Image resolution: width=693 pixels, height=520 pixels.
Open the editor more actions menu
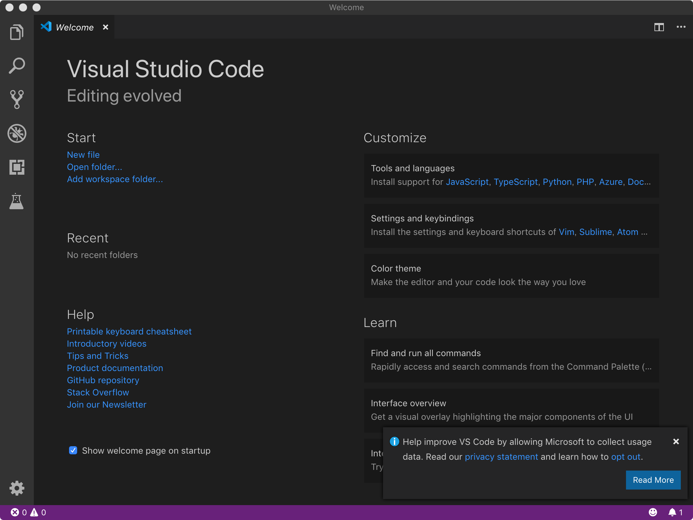(681, 27)
